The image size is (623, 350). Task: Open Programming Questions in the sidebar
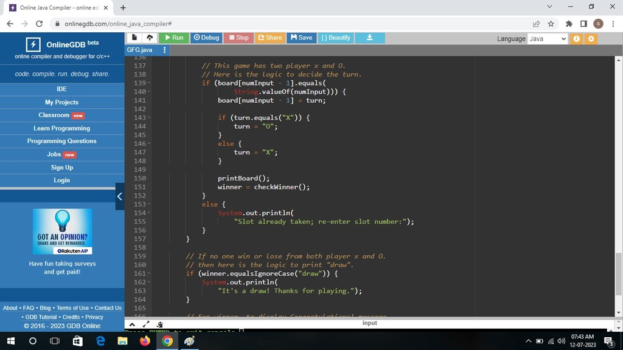coord(61,141)
